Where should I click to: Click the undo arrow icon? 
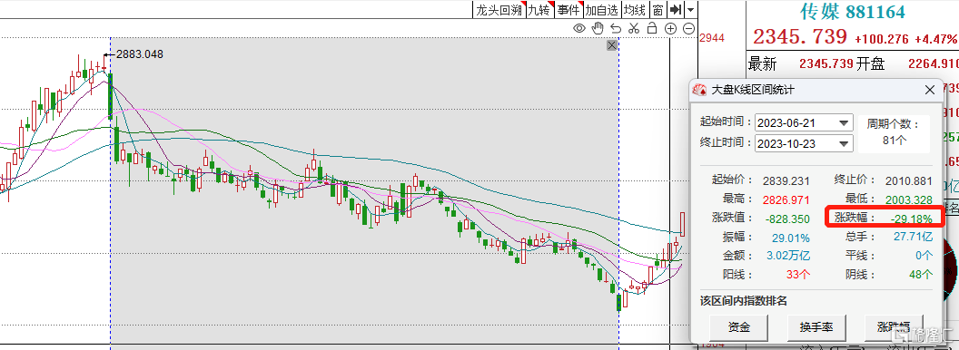click(616, 28)
